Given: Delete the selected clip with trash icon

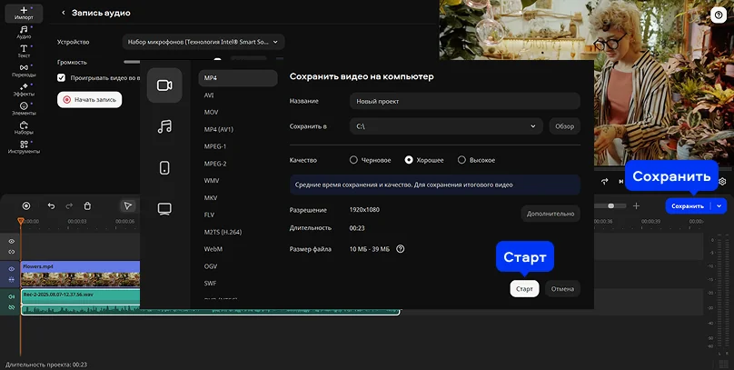Looking at the screenshot, I should pos(87,205).
